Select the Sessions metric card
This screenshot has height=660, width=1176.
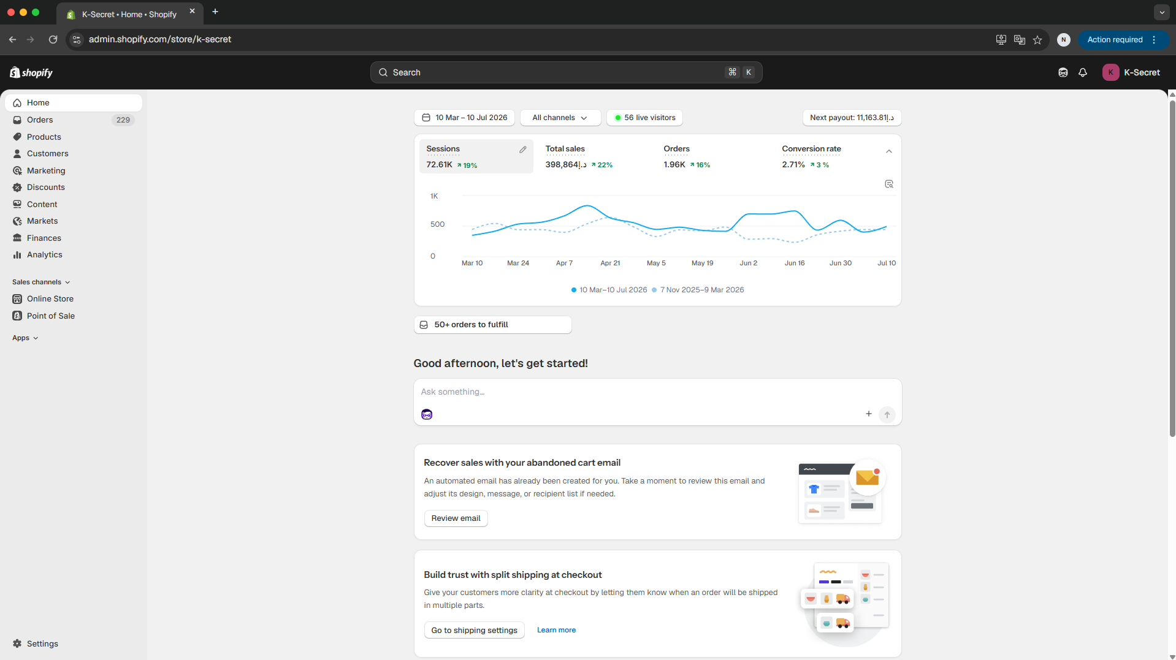pyautogui.click(x=476, y=156)
